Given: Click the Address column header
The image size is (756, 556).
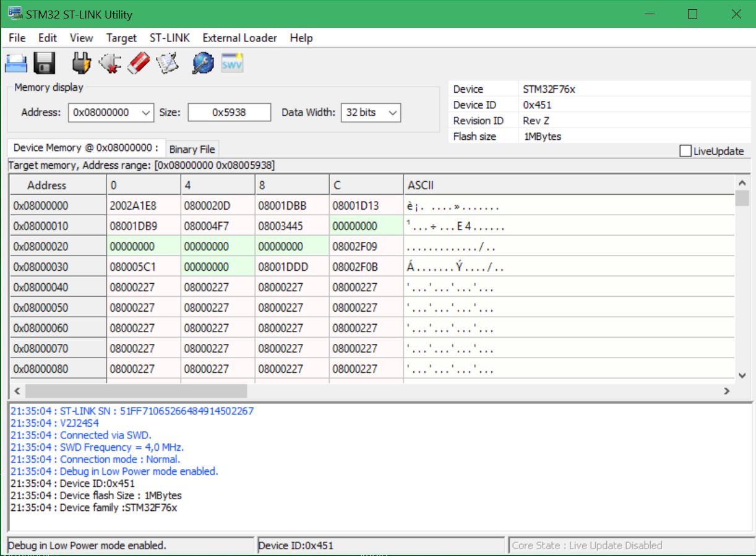Looking at the screenshot, I should point(58,185).
